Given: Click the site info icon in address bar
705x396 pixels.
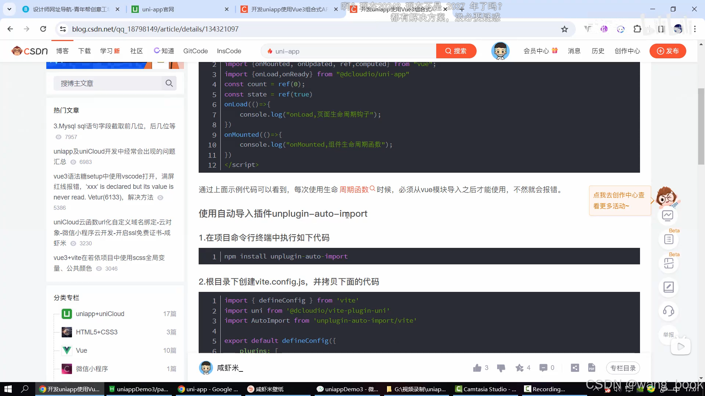Looking at the screenshot, I should 63,29.
